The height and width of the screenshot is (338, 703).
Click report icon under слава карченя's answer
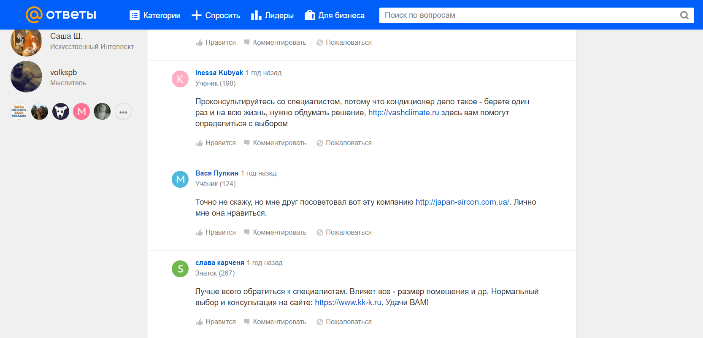[320, 322]
